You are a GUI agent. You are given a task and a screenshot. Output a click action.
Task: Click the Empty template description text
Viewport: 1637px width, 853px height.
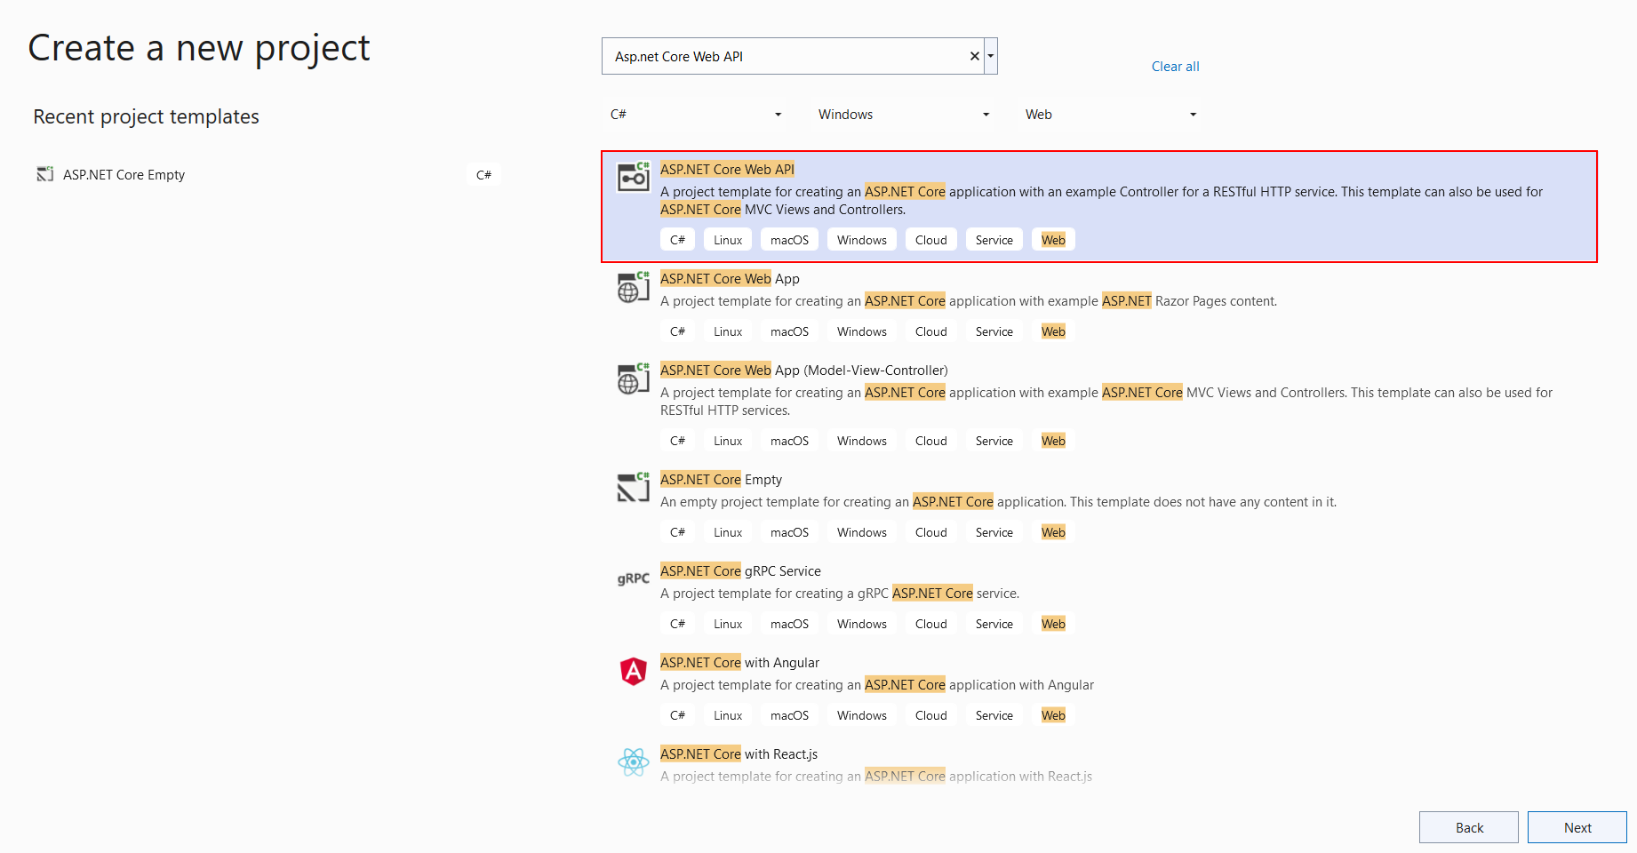998,502
